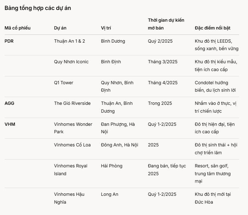Click the "Hải Phòng" location cell
This screenshot has height=215, width=248.
click(x=112, y=166)
